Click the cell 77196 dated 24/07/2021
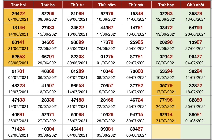Image resolution: width=214 pixels, height=140 pixels. [166, 103]
